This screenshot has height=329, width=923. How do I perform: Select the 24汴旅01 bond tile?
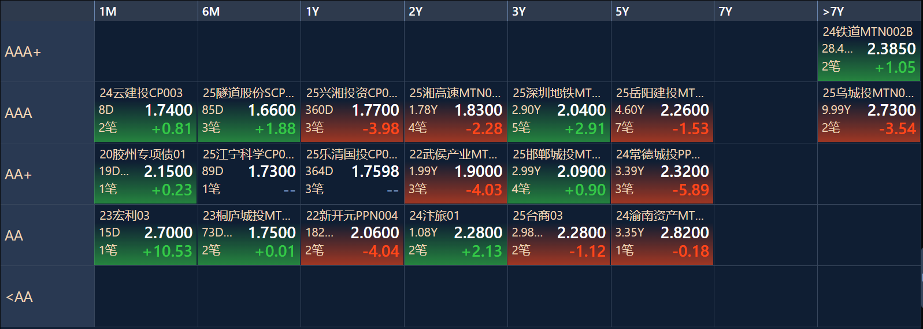point(455,235)
